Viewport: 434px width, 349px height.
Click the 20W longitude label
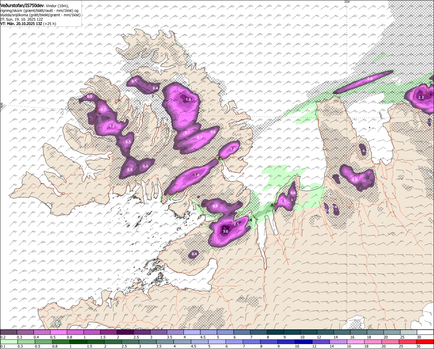tap(347, 2)
